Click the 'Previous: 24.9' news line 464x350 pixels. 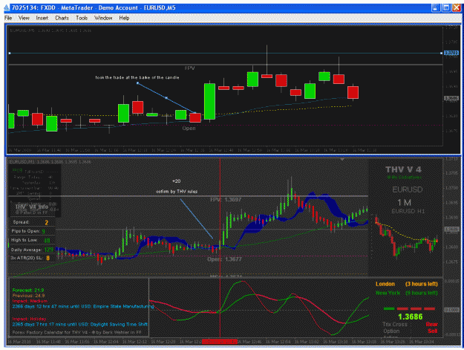tap(28, 296)
